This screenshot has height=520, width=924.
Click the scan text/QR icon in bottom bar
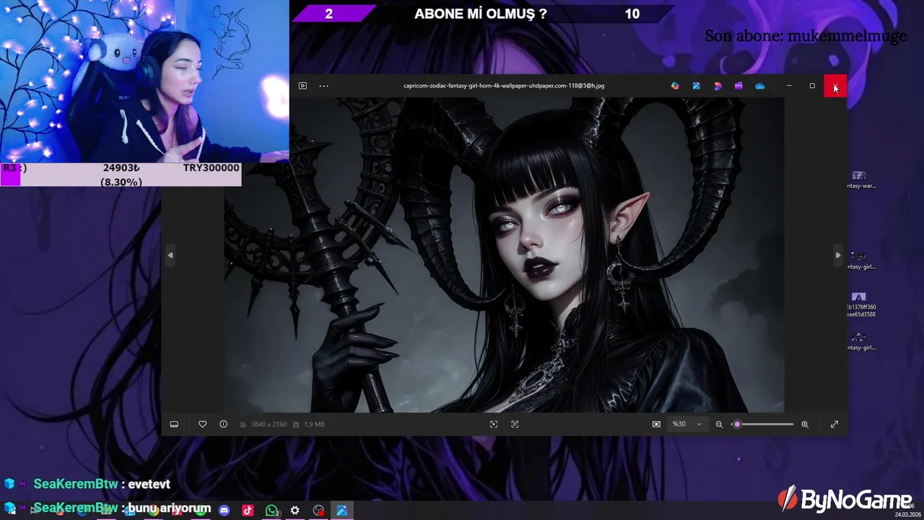(x=515, y=424)
